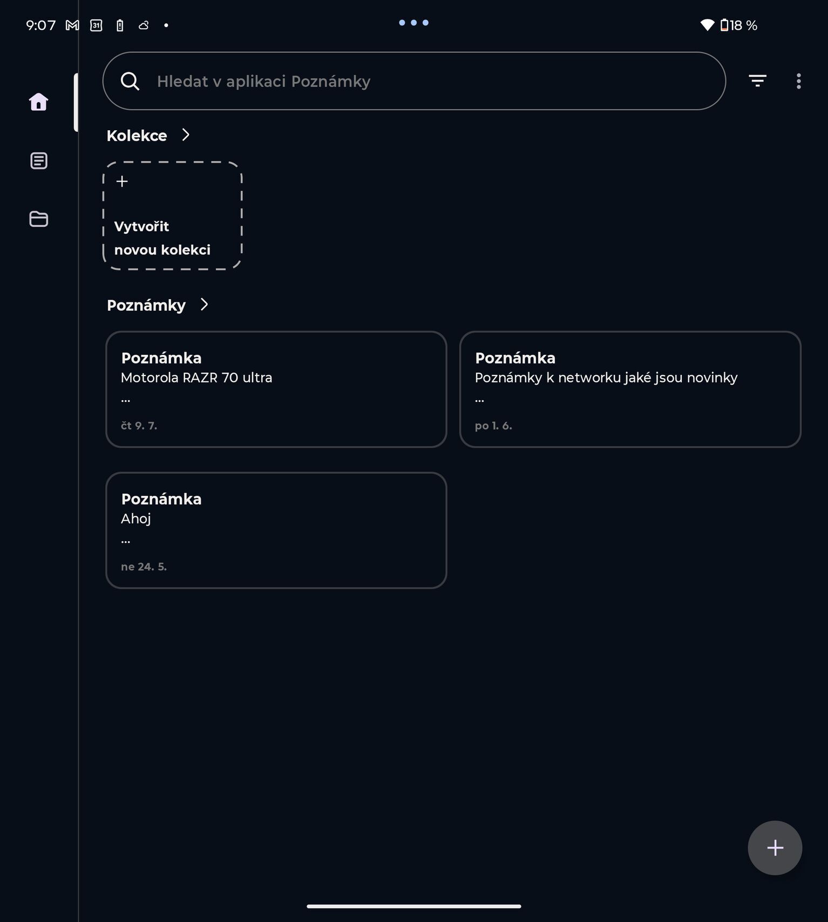Open the Ahoj note card
This screenshot has height=922, width=828.
[x=276, y=530]
